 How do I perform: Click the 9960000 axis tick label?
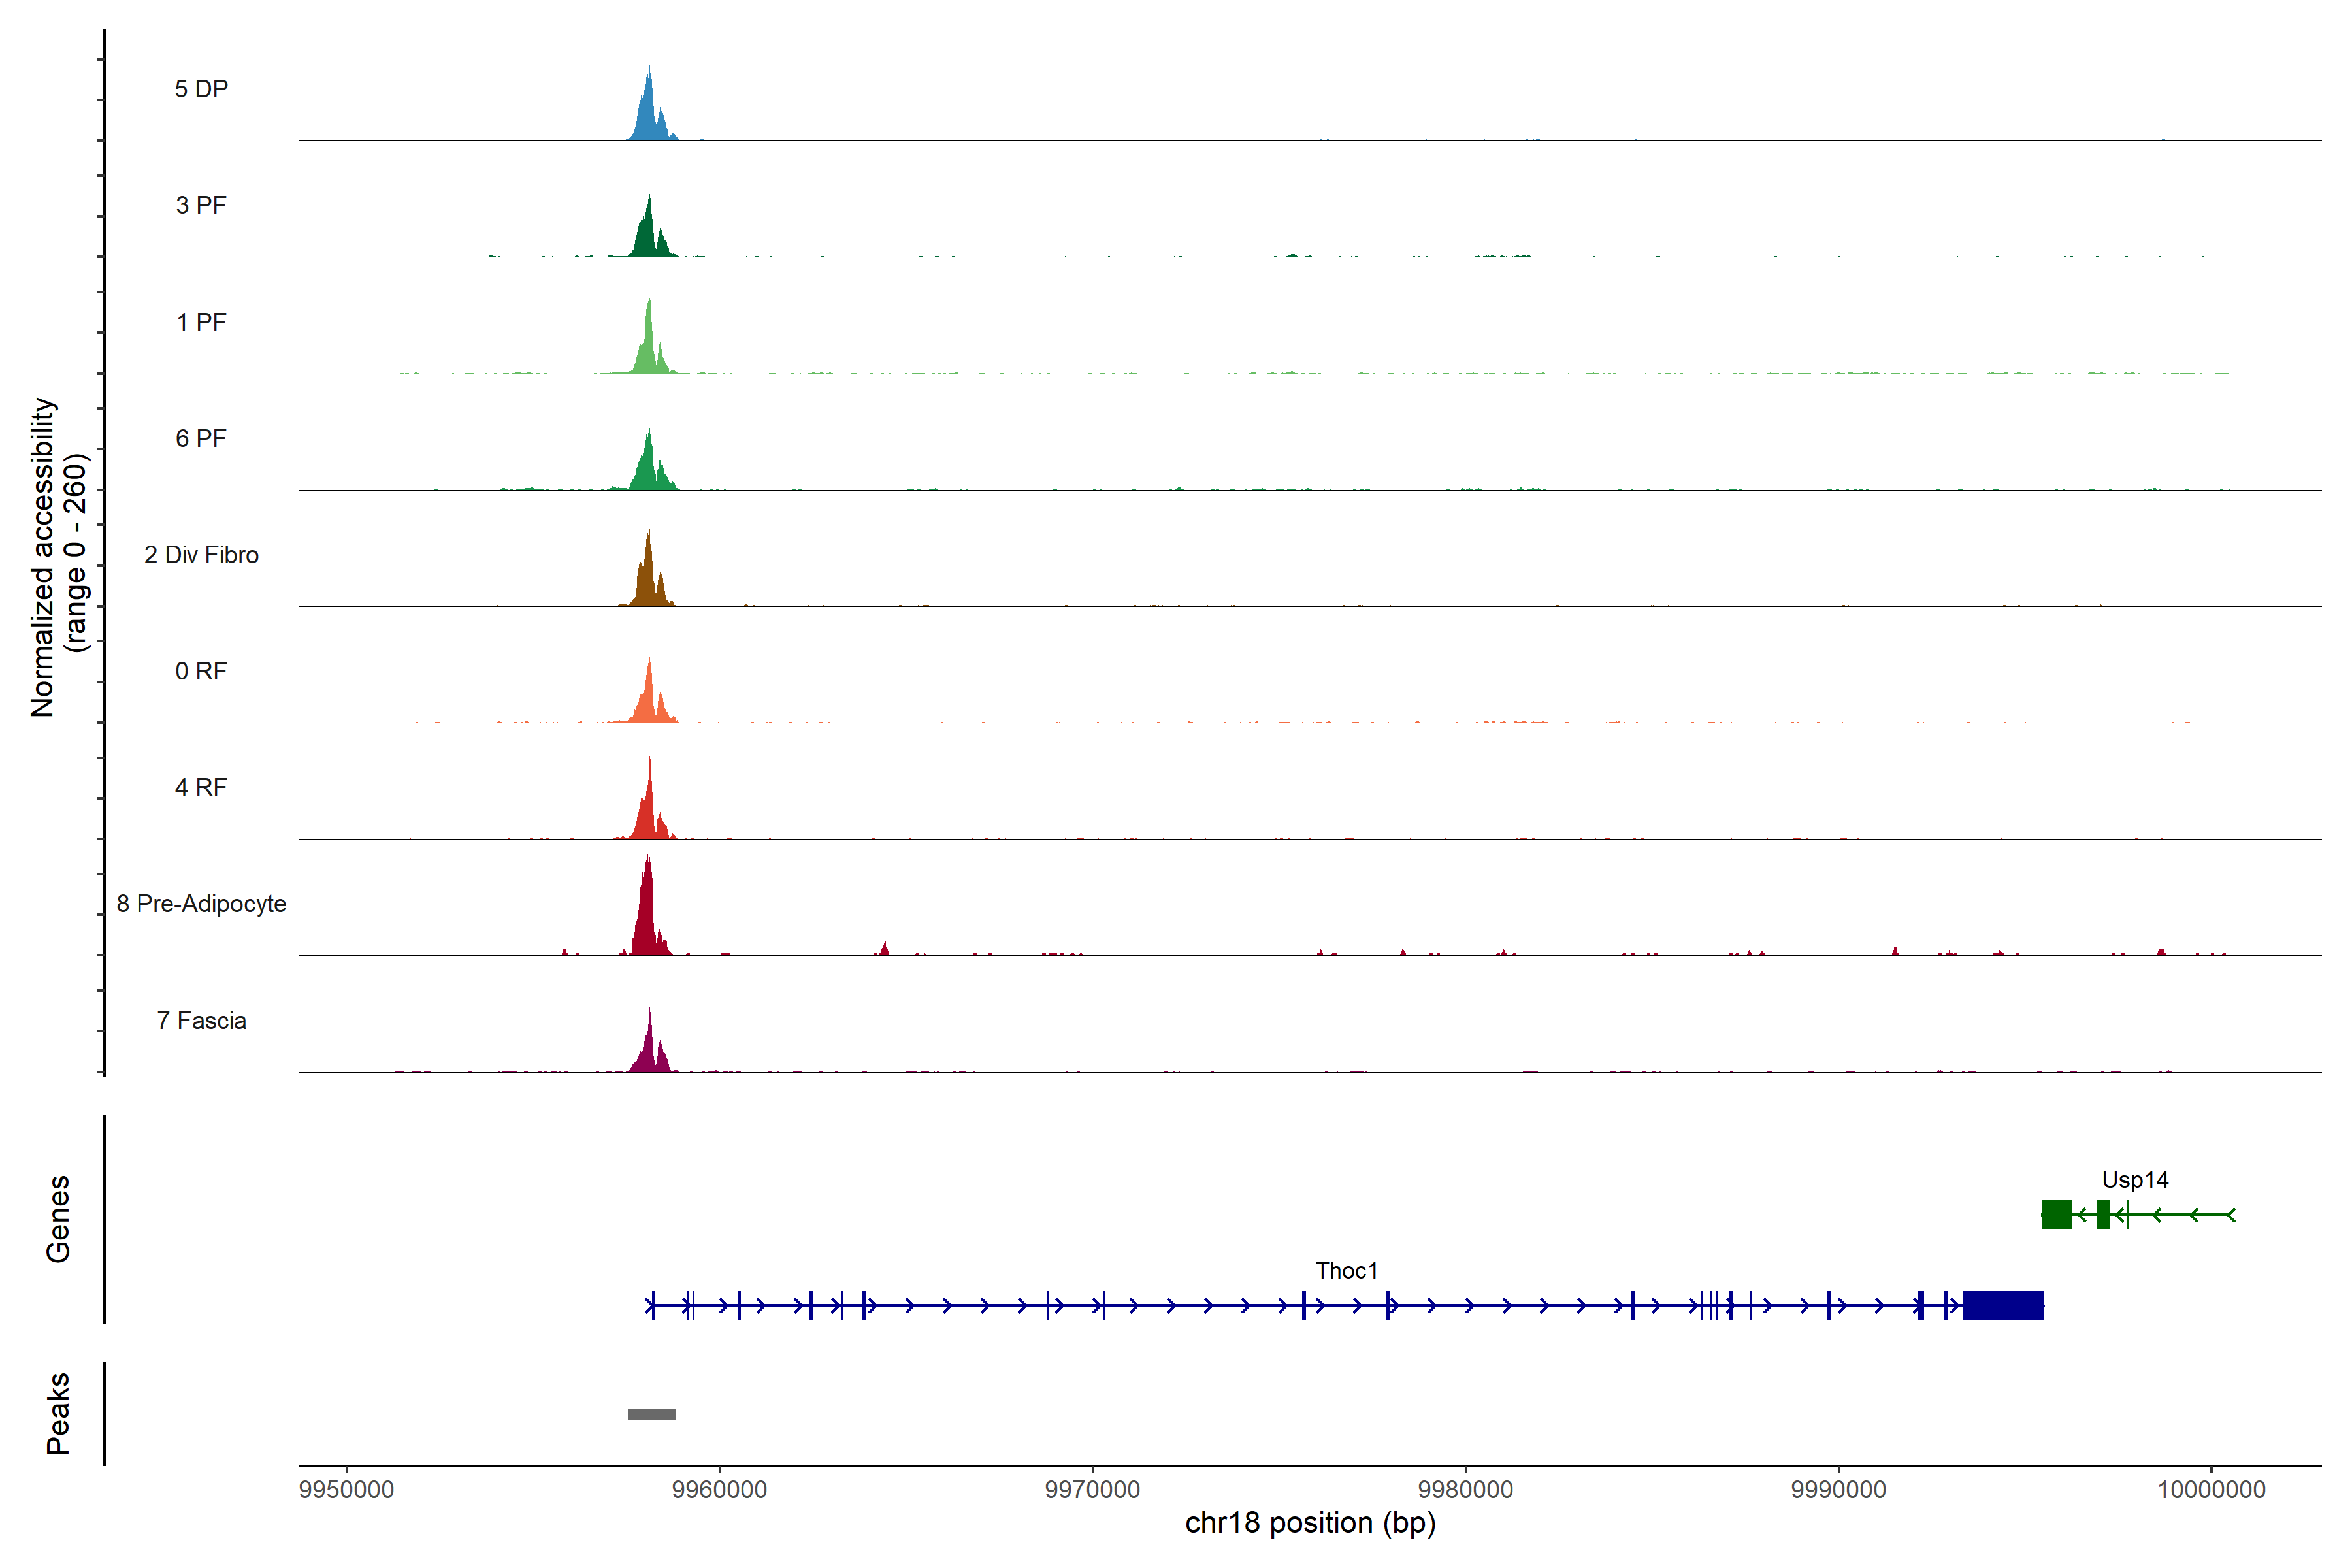(720, 1490)
